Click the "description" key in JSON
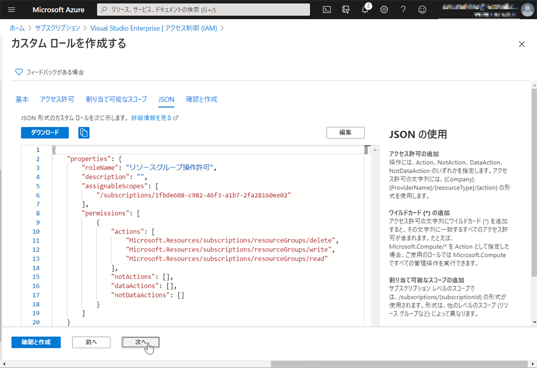 pyautogui.click(x=105, y=177)
